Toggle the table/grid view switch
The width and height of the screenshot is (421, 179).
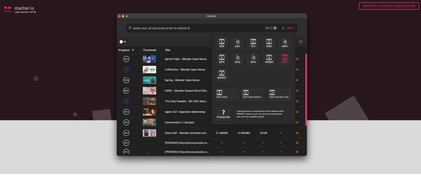(123, 42)
